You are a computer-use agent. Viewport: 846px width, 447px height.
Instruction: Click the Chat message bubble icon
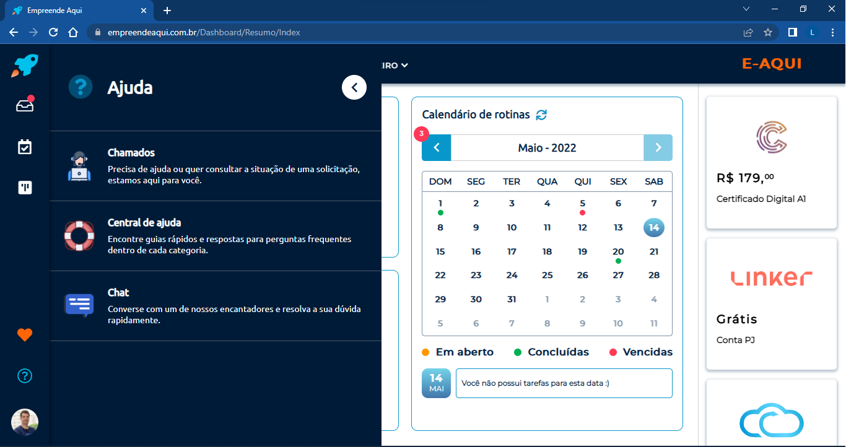pyautogui.click(x=79, y=305)
